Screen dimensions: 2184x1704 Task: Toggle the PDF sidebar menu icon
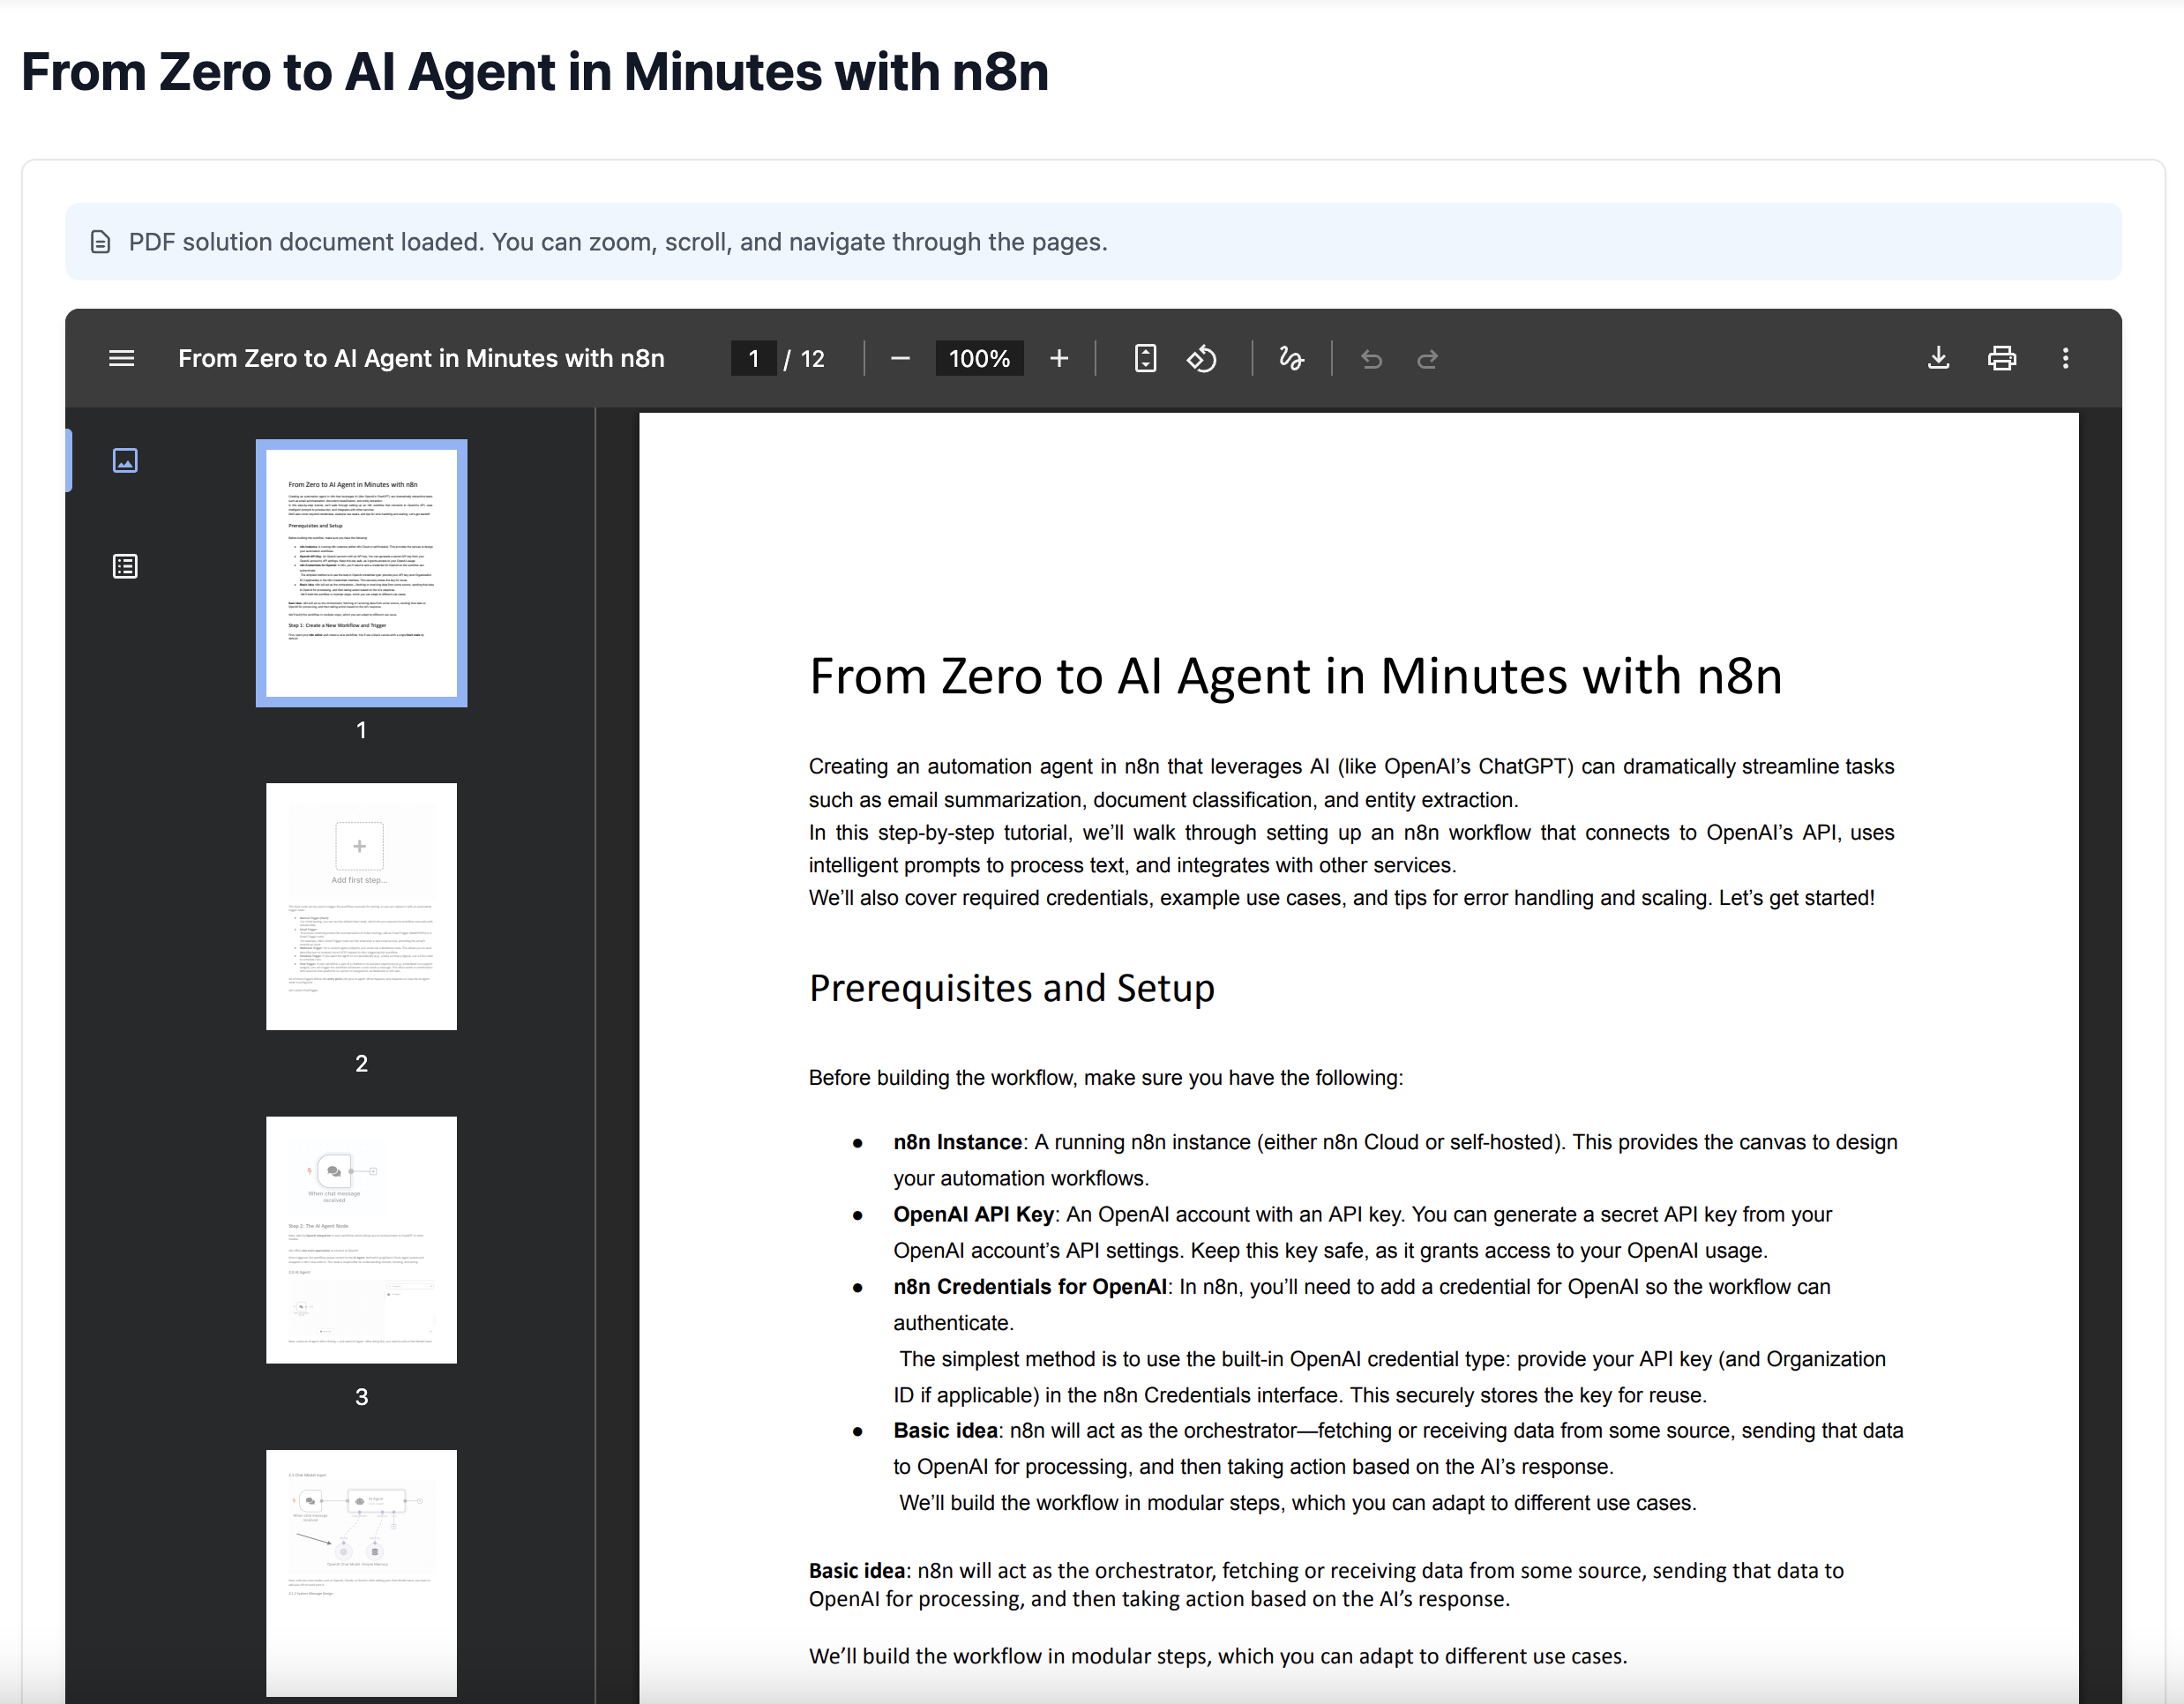click(121, 358)
